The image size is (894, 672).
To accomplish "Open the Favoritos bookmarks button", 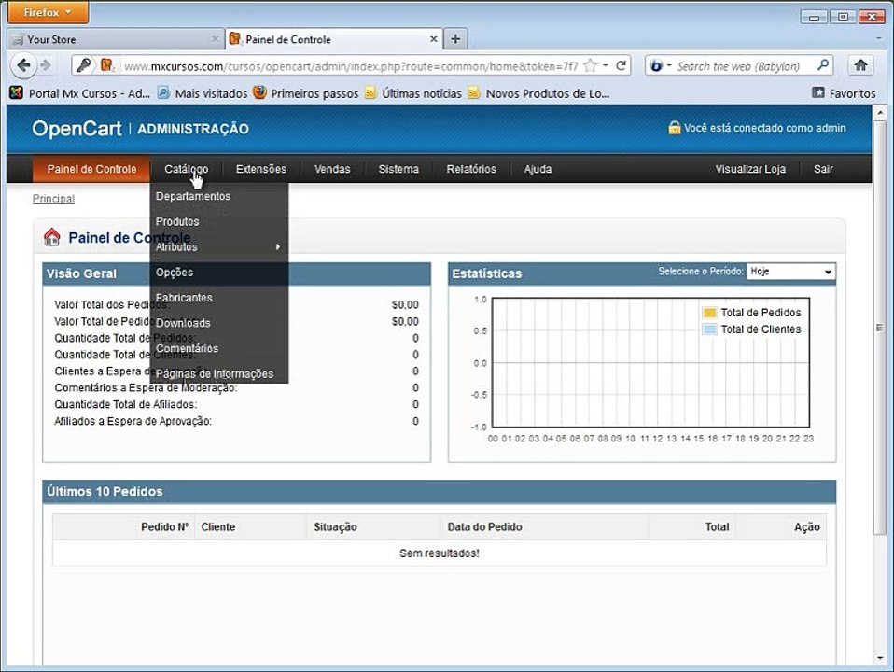I will 845,93.
